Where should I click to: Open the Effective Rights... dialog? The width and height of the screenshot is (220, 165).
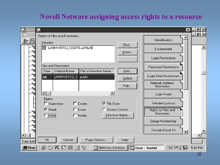pos(118,115)
